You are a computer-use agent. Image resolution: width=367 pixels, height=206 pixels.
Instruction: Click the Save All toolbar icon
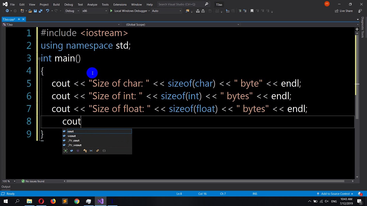40,11
